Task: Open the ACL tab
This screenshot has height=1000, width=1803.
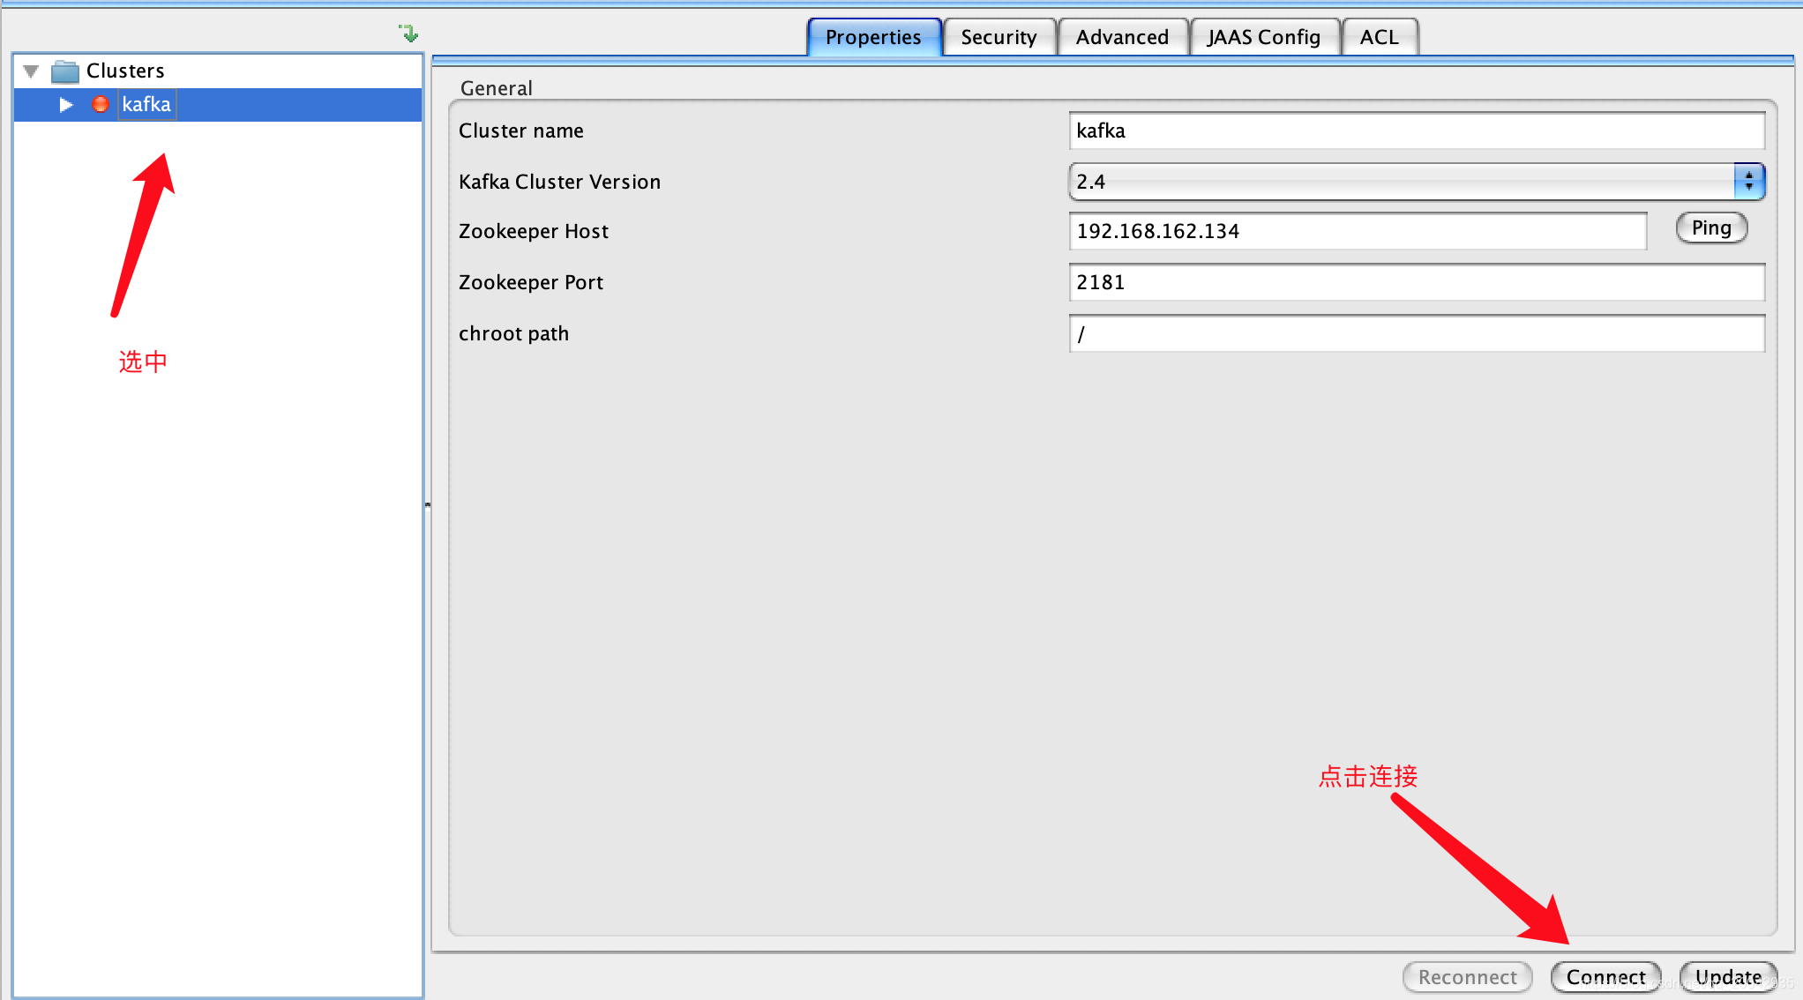Action: tap(1378, 36)
